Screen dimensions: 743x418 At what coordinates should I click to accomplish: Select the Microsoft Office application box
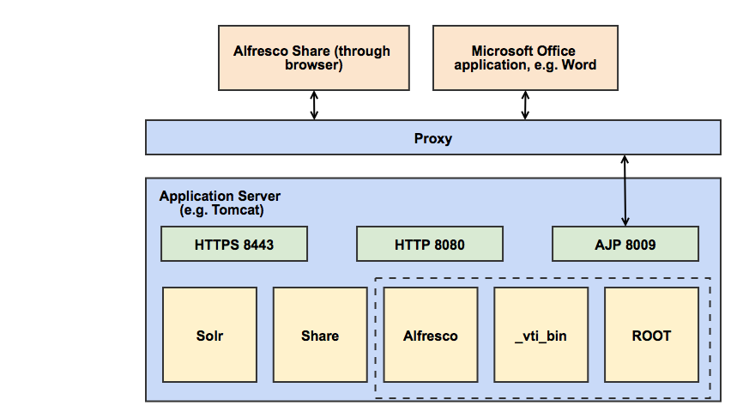[x=525, y=58]
